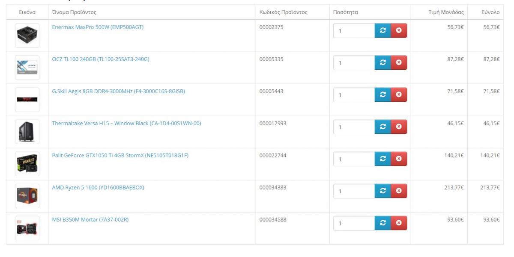Screen dimensions: 514x257
Task: Refresh quantity for AMD Ryzen 5 1600
Action: click(383, 191)
